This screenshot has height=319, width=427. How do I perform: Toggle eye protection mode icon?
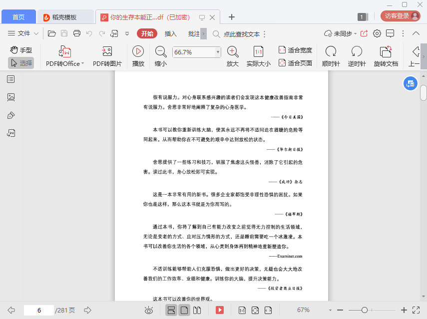coord(149,310)
